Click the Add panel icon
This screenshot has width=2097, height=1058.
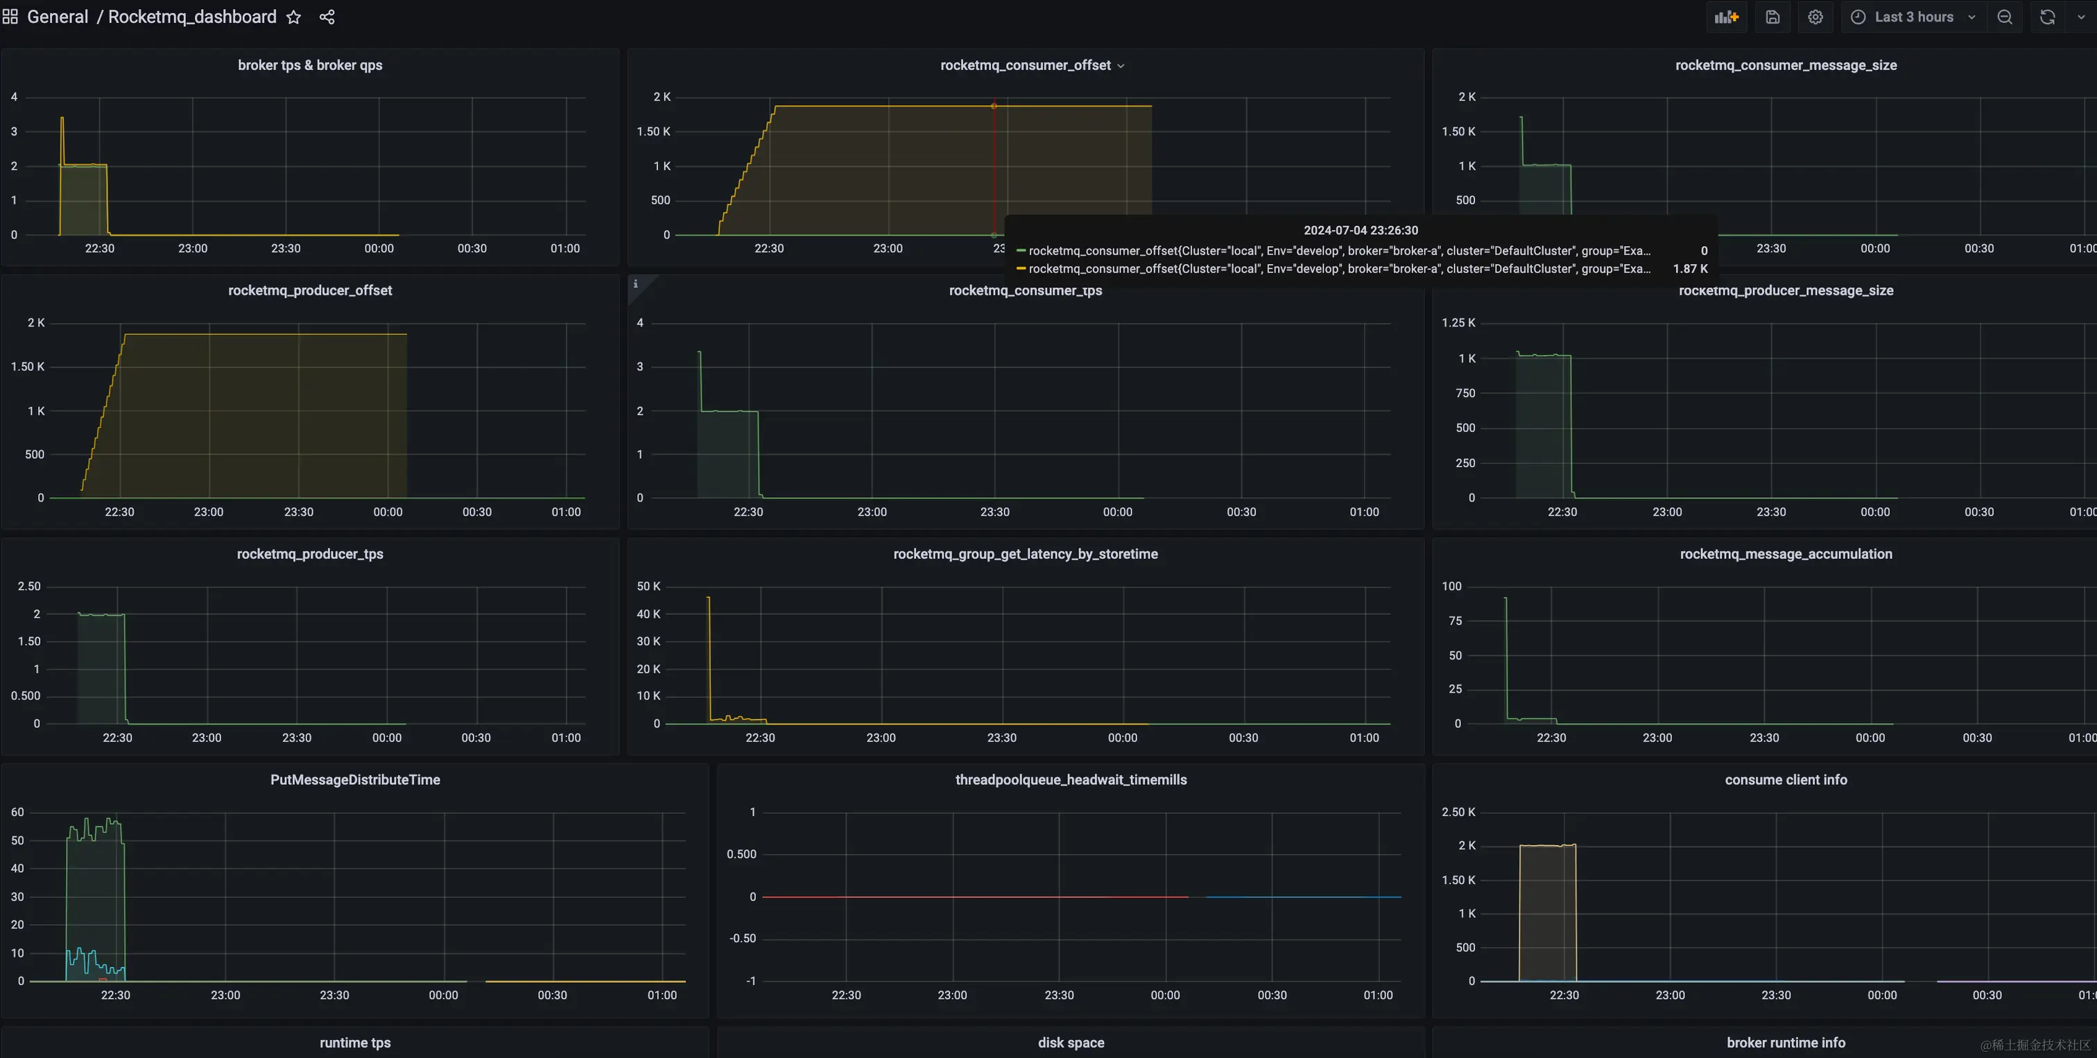1726,17
